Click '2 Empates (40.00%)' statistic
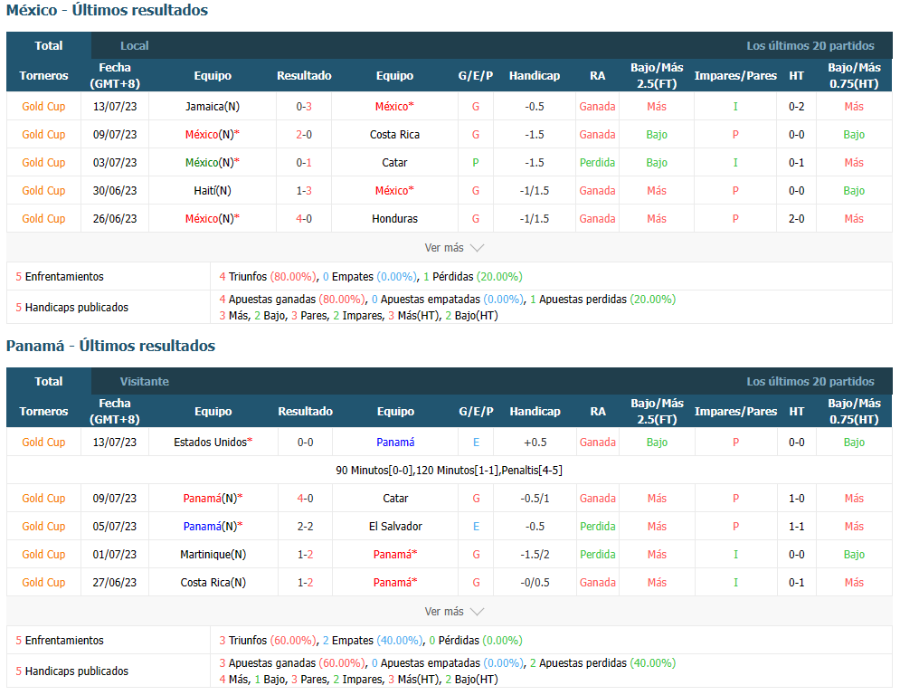Viewport: 900px width, 695px height. (x=372, y=640)
